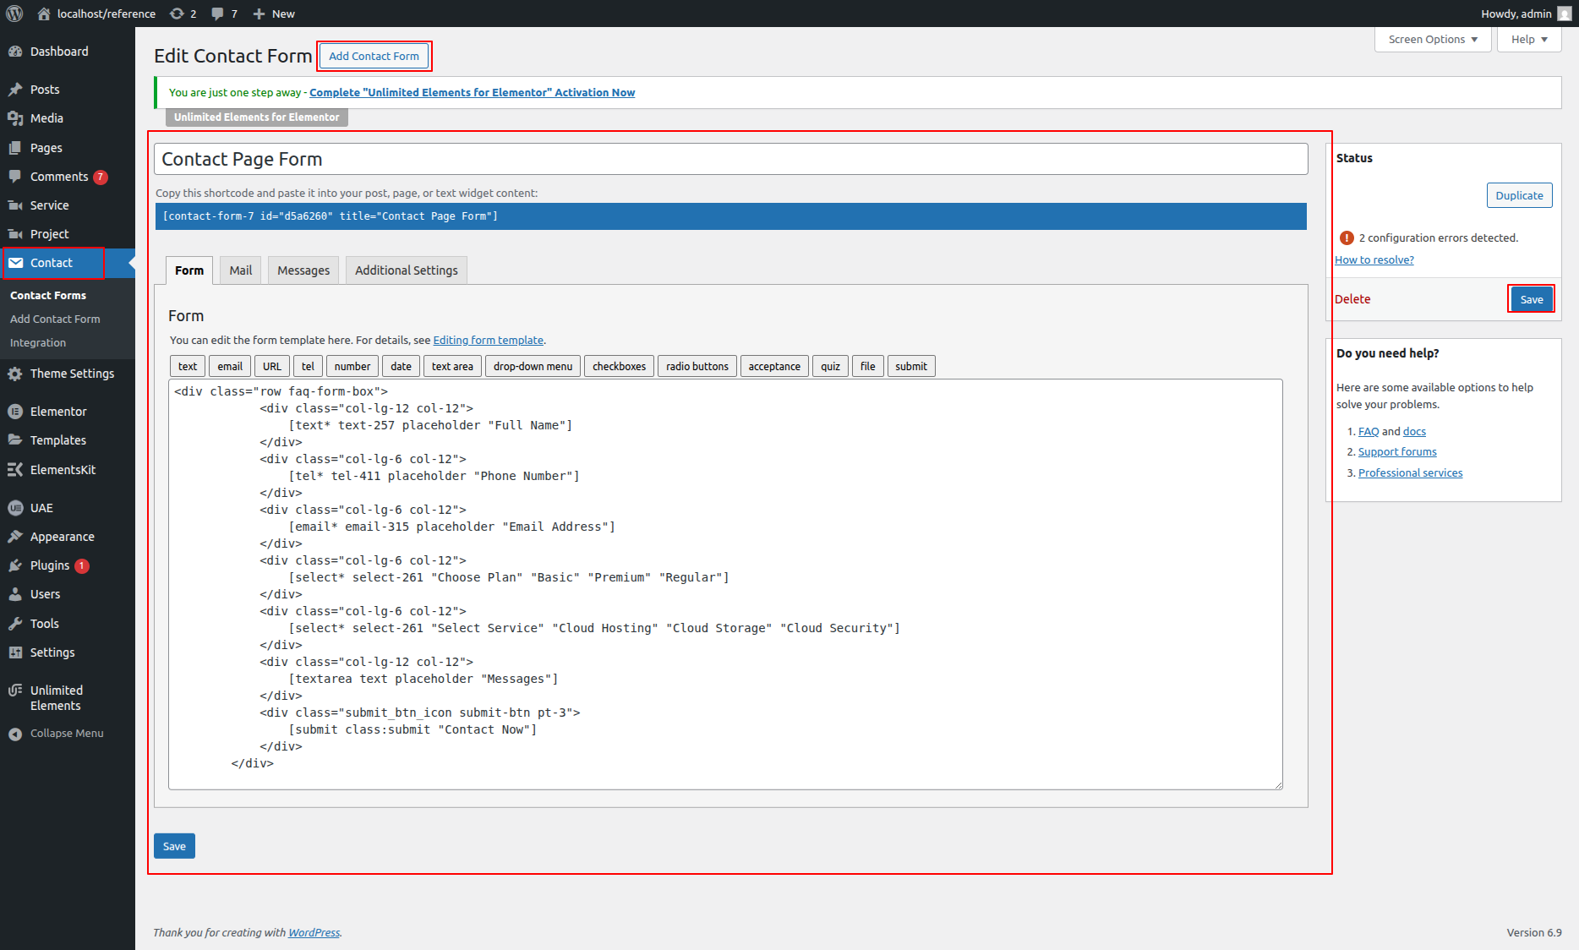Open the Templates folder icon
This screenshot has height=950, width=1579.
15,440
